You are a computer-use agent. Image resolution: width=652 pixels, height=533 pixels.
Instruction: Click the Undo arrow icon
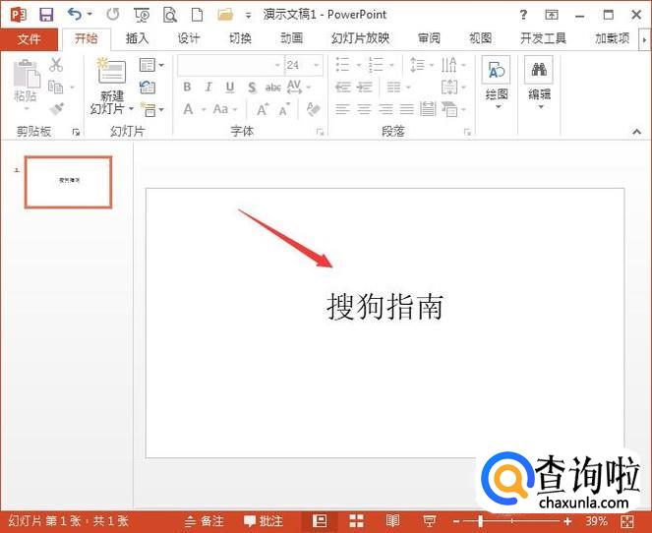pyautogui.click(x=75, y=15)
